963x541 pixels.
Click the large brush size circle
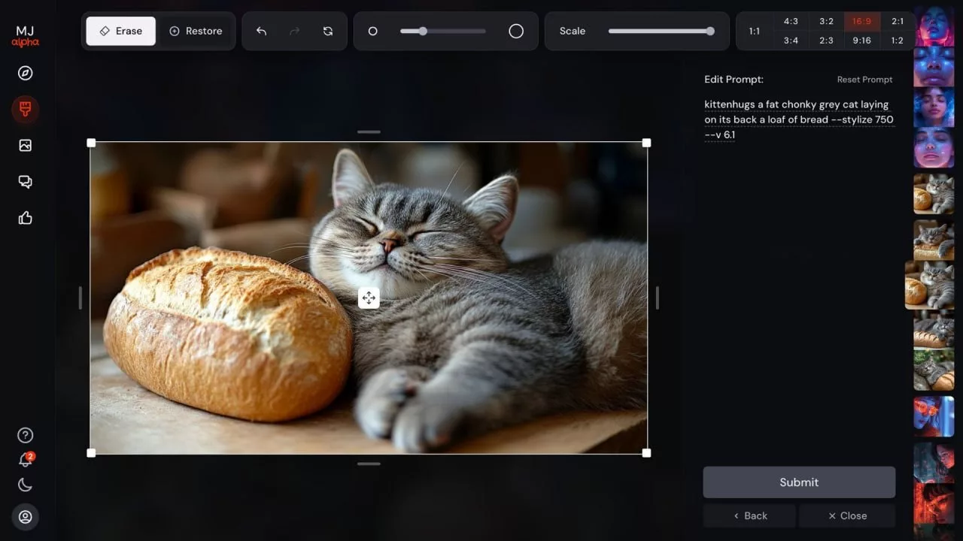(516, 31)
